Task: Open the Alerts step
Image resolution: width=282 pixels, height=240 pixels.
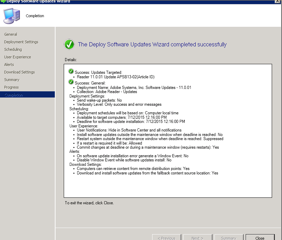Action: [x=9, y=65]
